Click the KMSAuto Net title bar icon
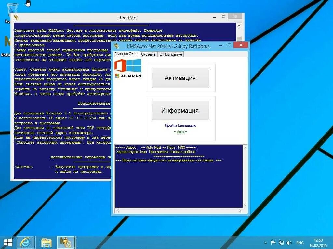Screen dimensions: 333x249 pyautogui.click(x=116, y=46)
